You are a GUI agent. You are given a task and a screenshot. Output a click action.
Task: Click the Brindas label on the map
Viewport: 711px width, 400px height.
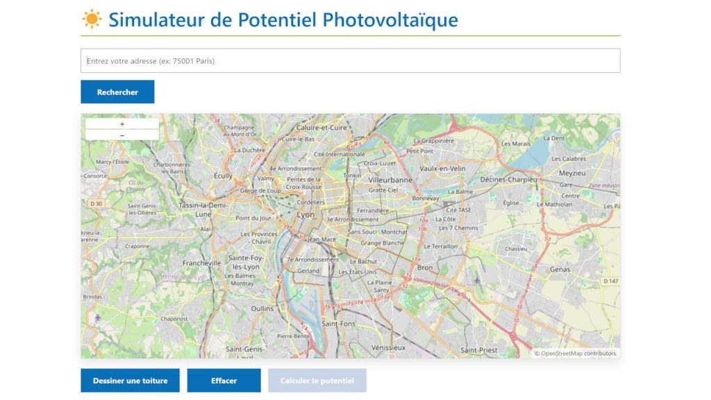(x=92, y=297)
